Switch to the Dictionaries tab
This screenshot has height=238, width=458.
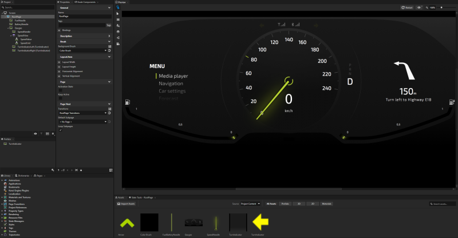click(x=23, y=175)
